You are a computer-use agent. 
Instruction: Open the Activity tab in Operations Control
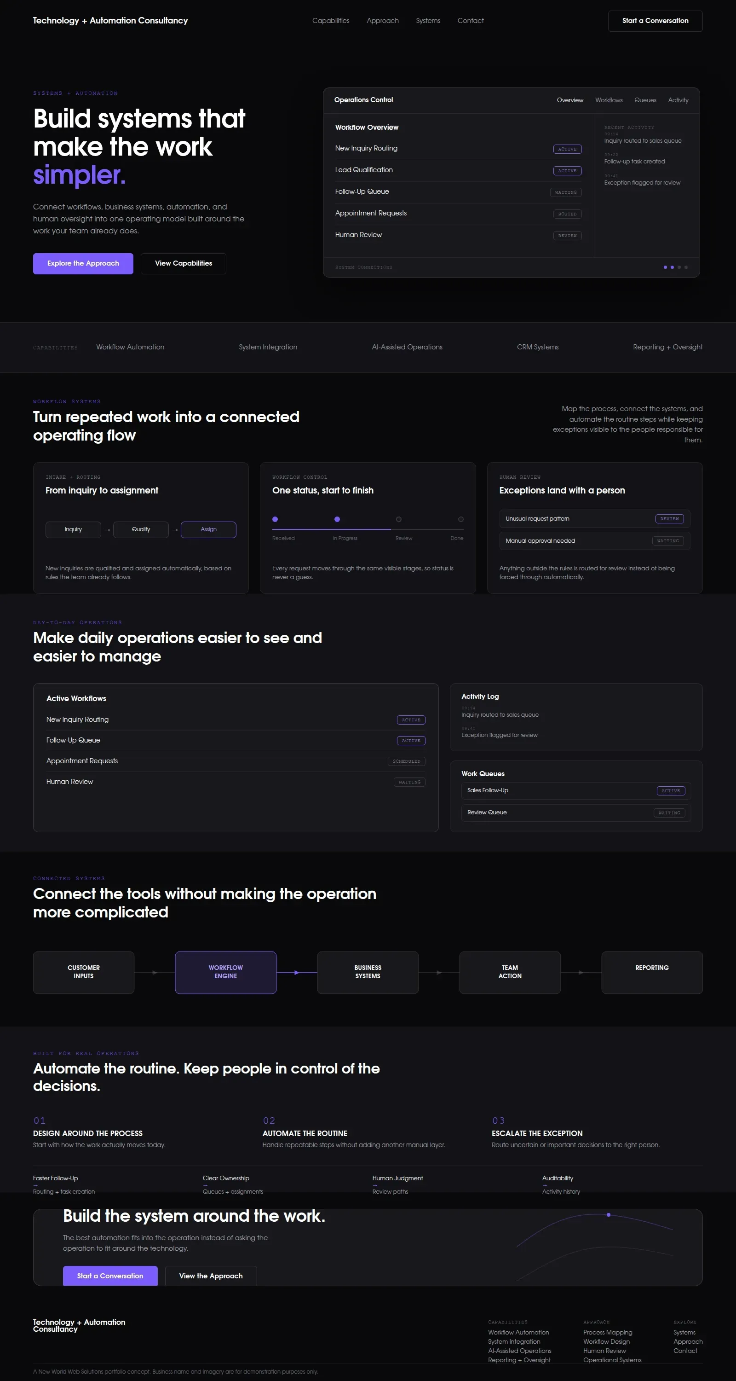pos(678,100)
